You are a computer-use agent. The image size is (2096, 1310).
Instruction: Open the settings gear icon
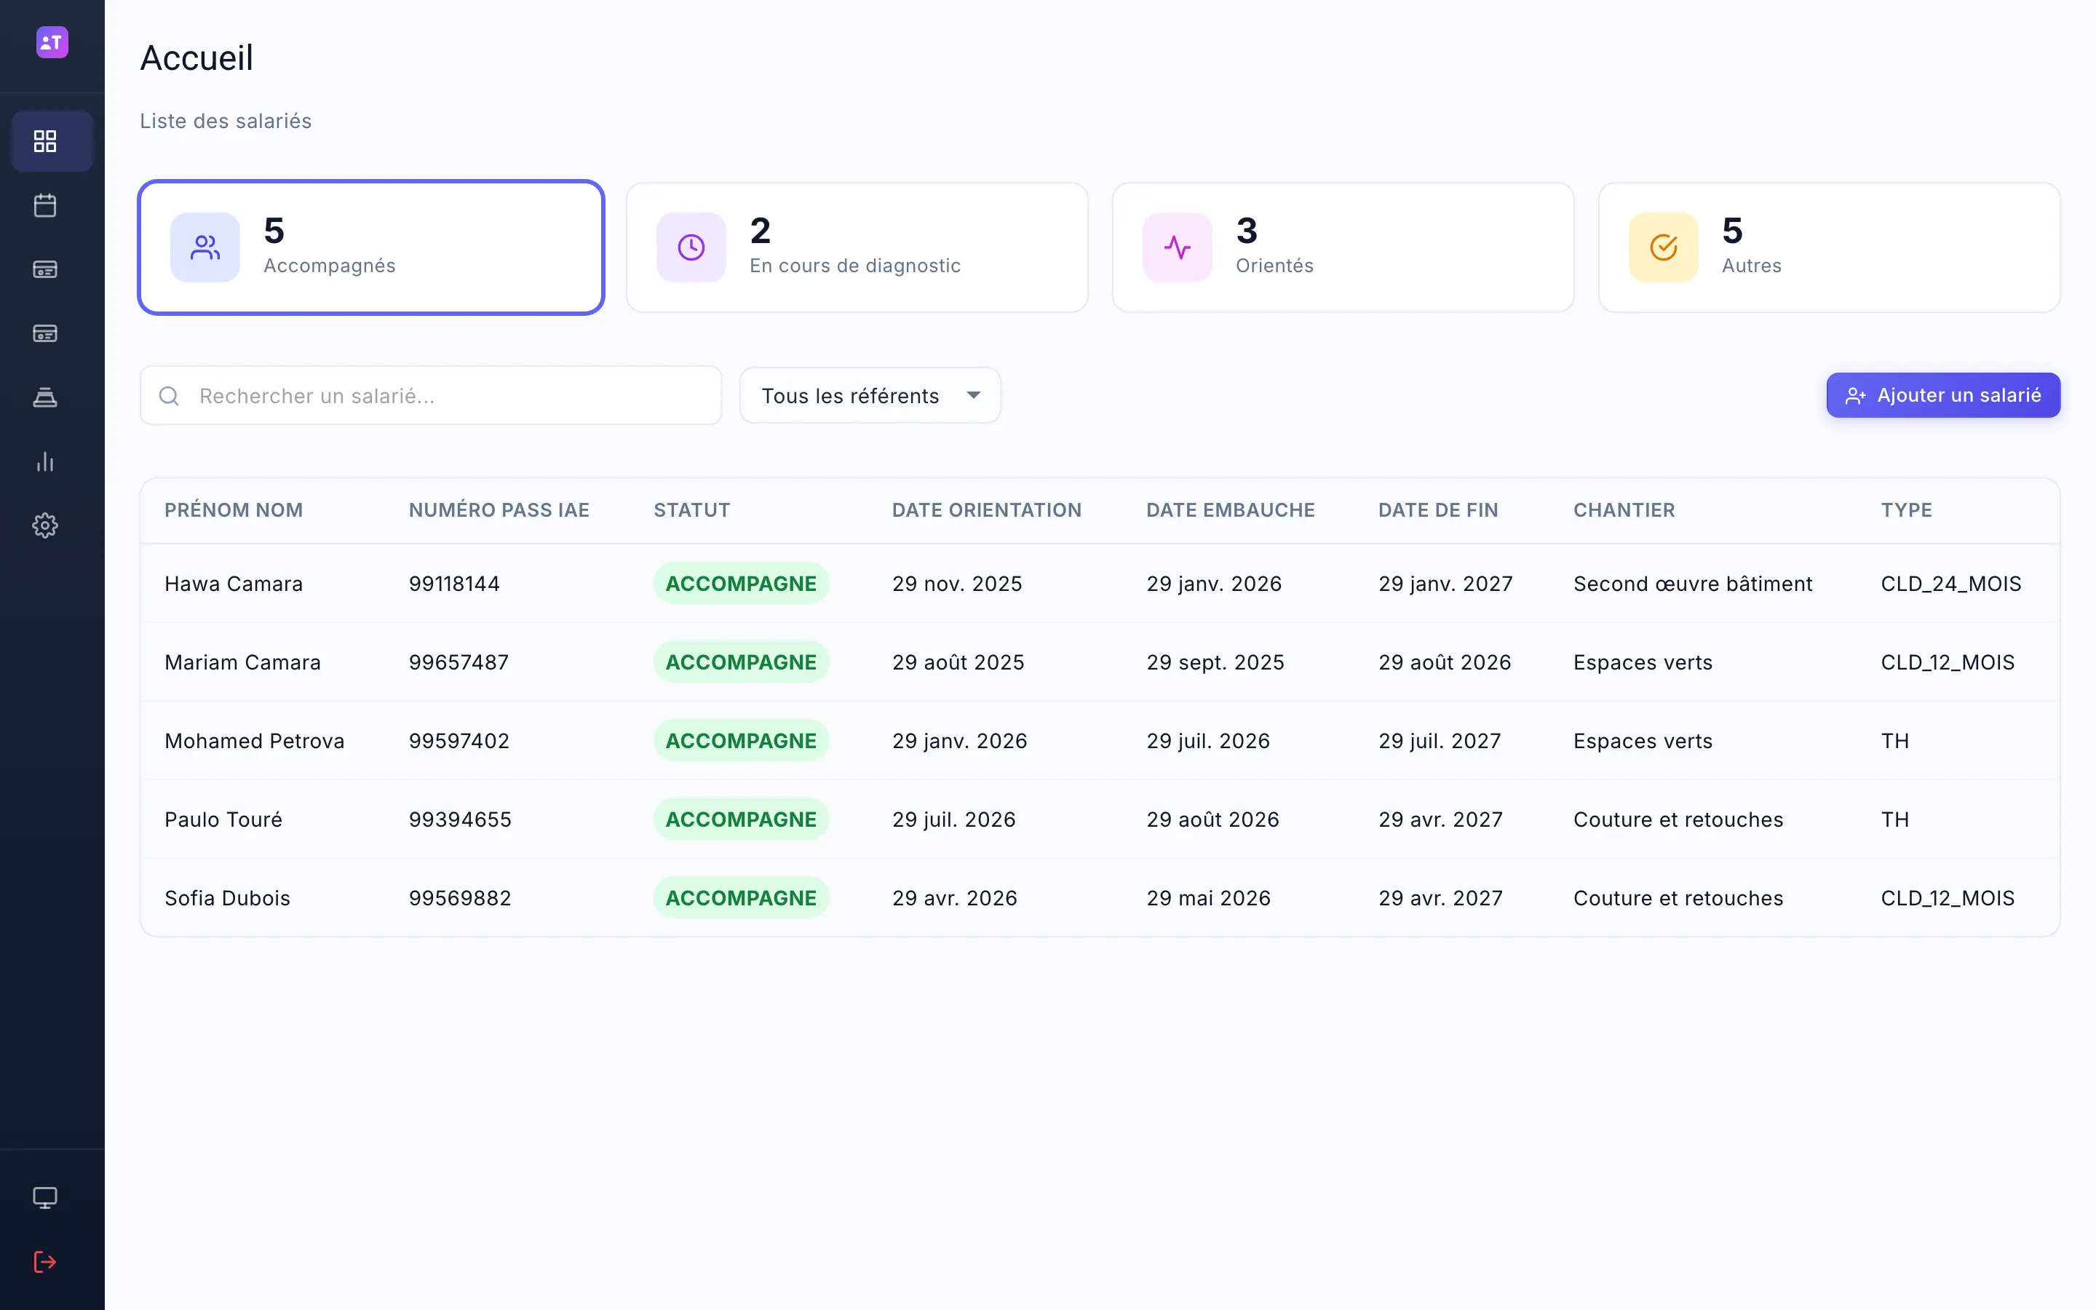pos(45,525)
